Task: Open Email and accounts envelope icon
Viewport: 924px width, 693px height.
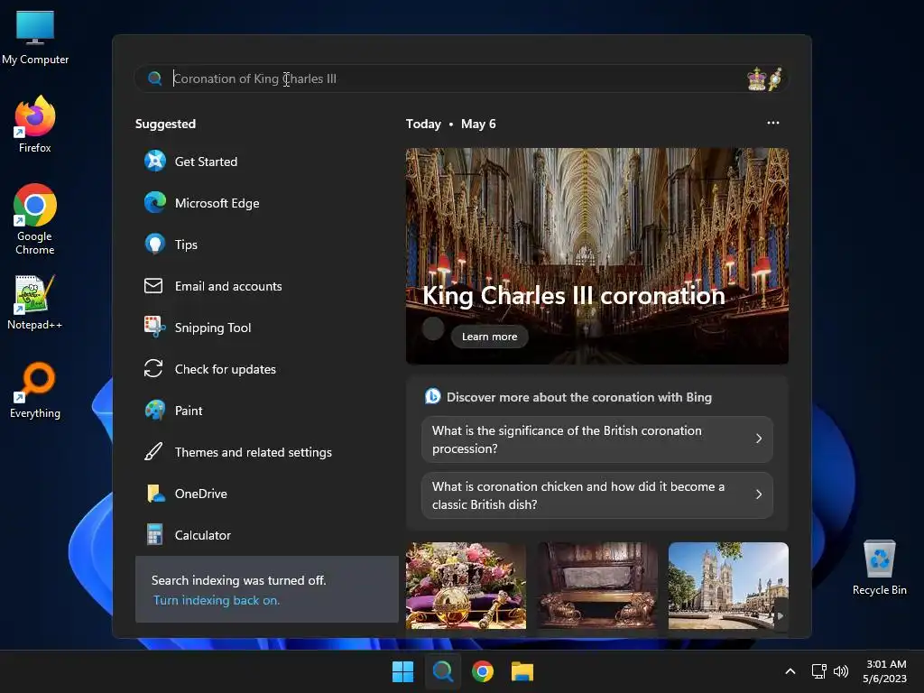Action: 153,286
